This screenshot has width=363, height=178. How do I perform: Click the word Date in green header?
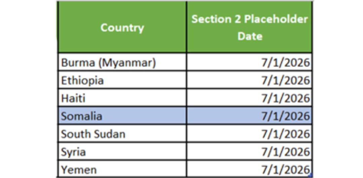(250, 36)
